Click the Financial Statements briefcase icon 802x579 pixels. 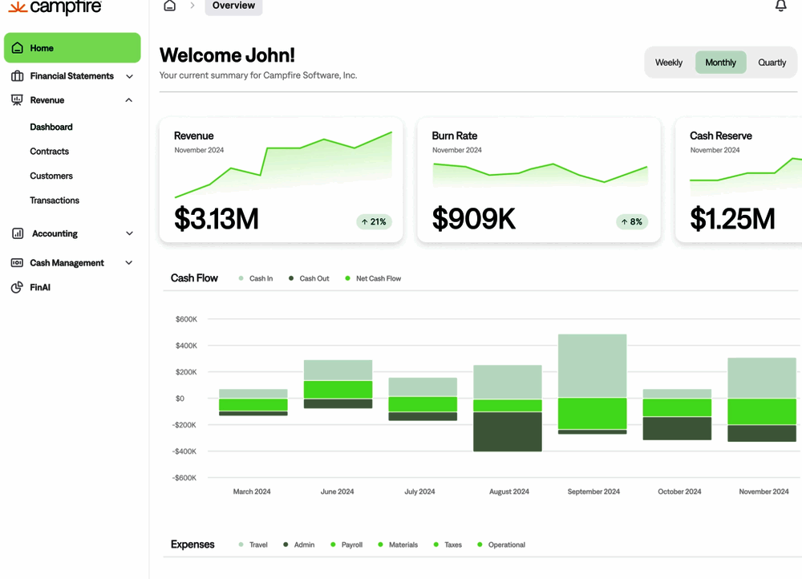click(17, 75)
